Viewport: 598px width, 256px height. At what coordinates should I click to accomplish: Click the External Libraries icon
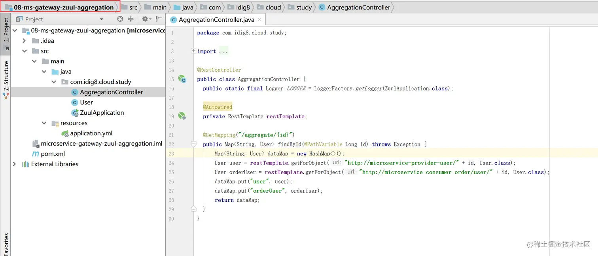pyautogui.click(x=26, y=164)
